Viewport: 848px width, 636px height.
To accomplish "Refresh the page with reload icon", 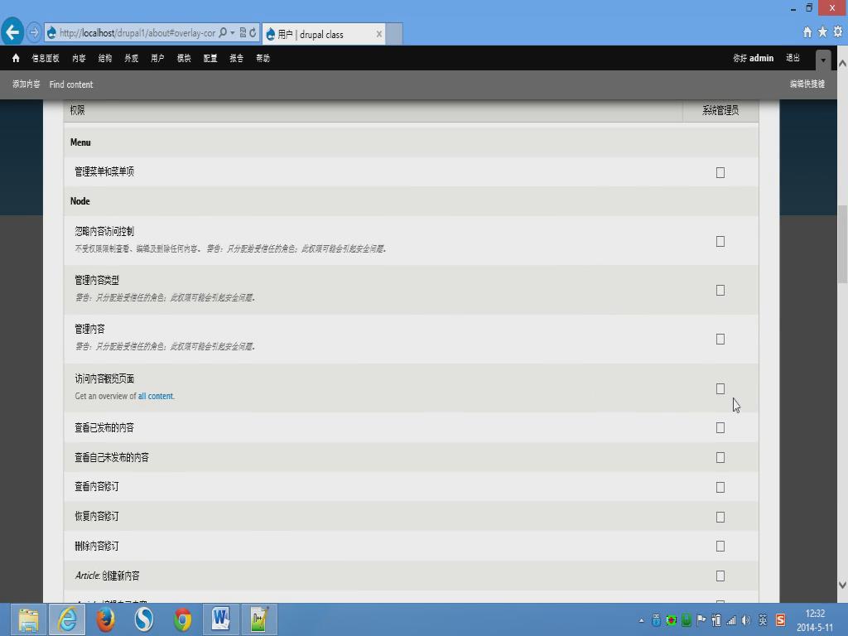I will [x=253, y=33].
